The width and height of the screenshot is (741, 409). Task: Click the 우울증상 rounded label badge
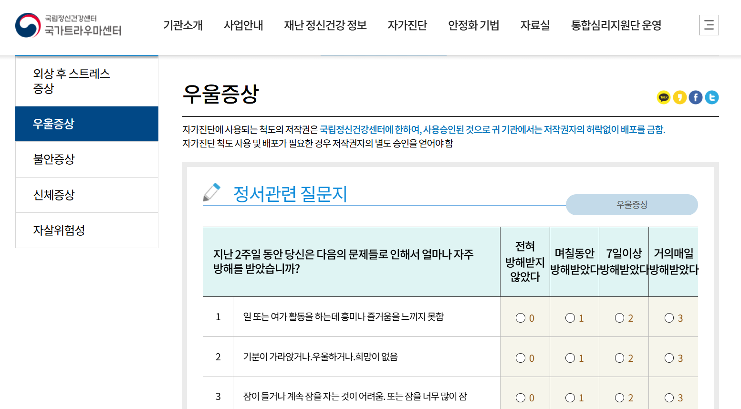tap(632, 205)
